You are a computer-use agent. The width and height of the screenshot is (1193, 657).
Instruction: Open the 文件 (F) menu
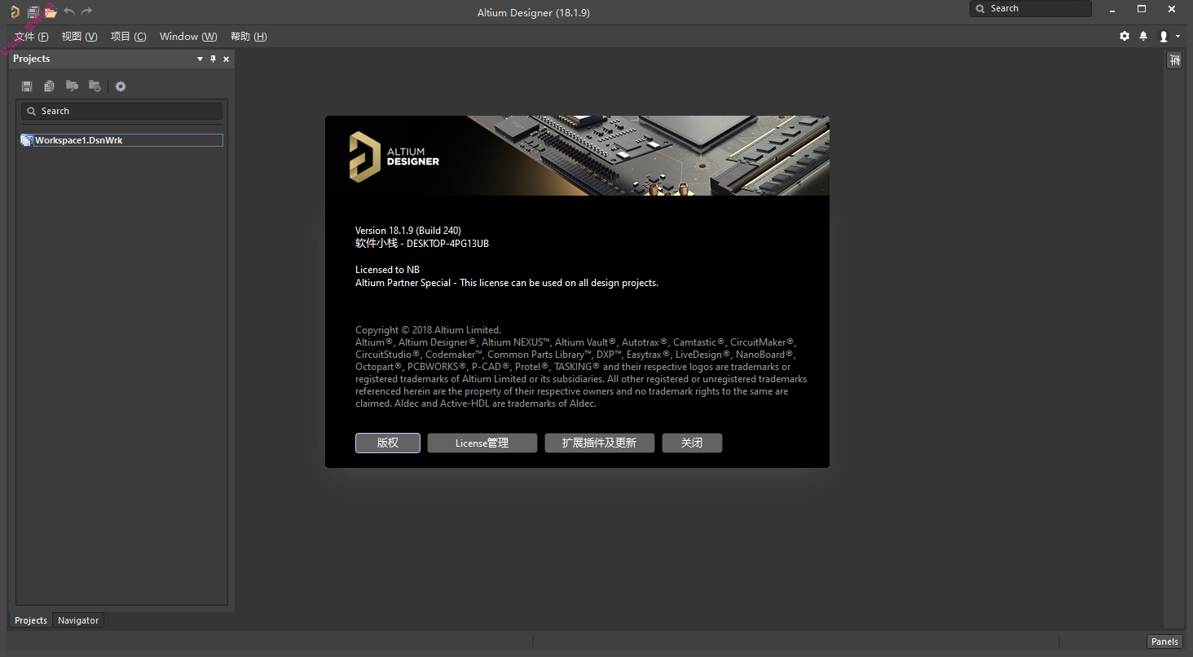[32, 37]
